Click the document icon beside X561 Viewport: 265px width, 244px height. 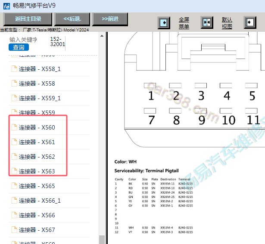14,142
